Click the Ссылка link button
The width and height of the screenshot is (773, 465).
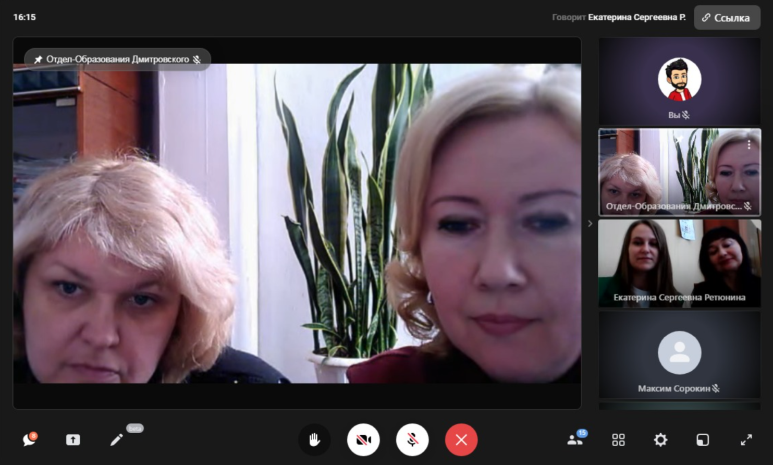(727, 18)
